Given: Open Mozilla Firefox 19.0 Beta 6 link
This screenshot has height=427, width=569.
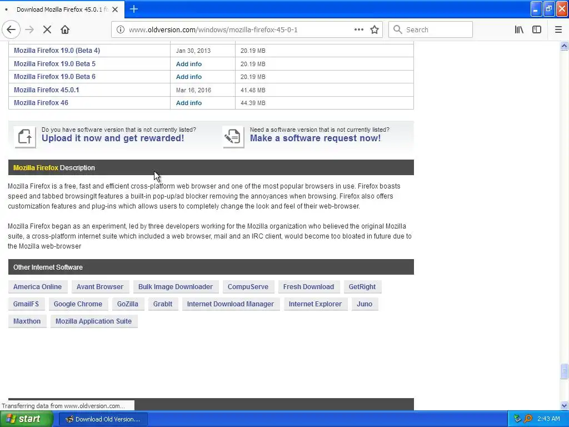Looking at the screenshot, I should 55,77.
